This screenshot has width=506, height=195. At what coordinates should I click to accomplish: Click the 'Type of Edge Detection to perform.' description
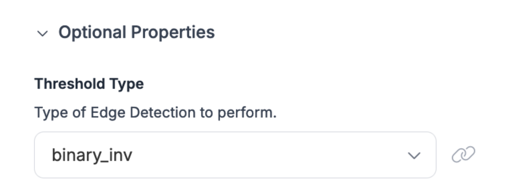pyautogui.click(x=155, y=113)
